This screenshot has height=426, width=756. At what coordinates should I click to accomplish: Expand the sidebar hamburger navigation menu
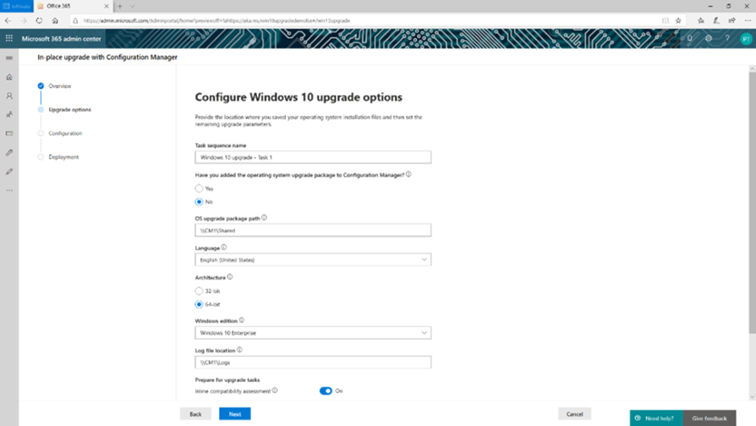click(x=9, y=57)
